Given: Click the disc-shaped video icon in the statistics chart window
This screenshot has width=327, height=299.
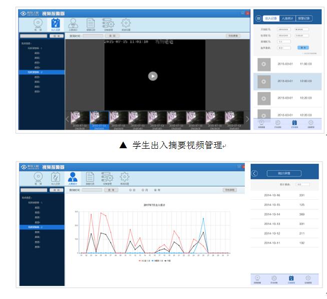Looking at the screenshot, I should coord(38,178).
